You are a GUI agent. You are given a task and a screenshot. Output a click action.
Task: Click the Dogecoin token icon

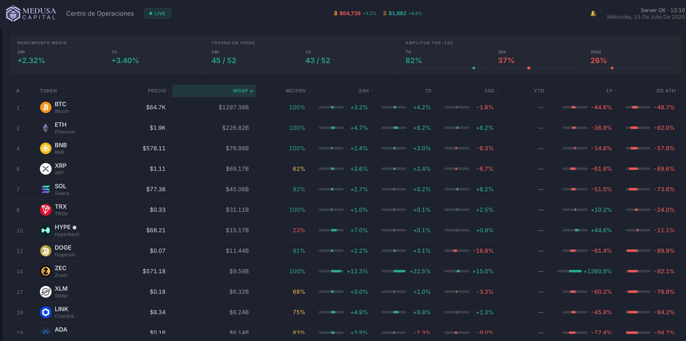(46, 251)
